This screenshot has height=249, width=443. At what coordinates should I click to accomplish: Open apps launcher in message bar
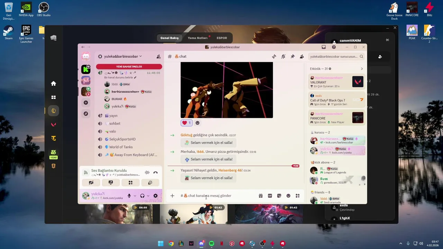(298, 196)
